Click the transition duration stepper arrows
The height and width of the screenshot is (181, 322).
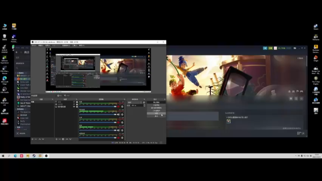144,105
